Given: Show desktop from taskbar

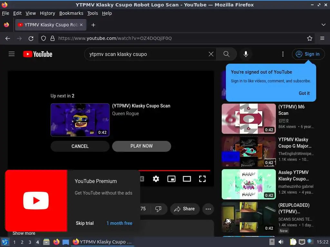Looking at the screenshot, I should tap(66, 242).
